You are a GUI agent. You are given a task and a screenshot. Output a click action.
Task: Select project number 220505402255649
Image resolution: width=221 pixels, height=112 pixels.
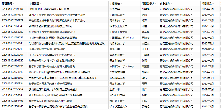tap(12, 95)
